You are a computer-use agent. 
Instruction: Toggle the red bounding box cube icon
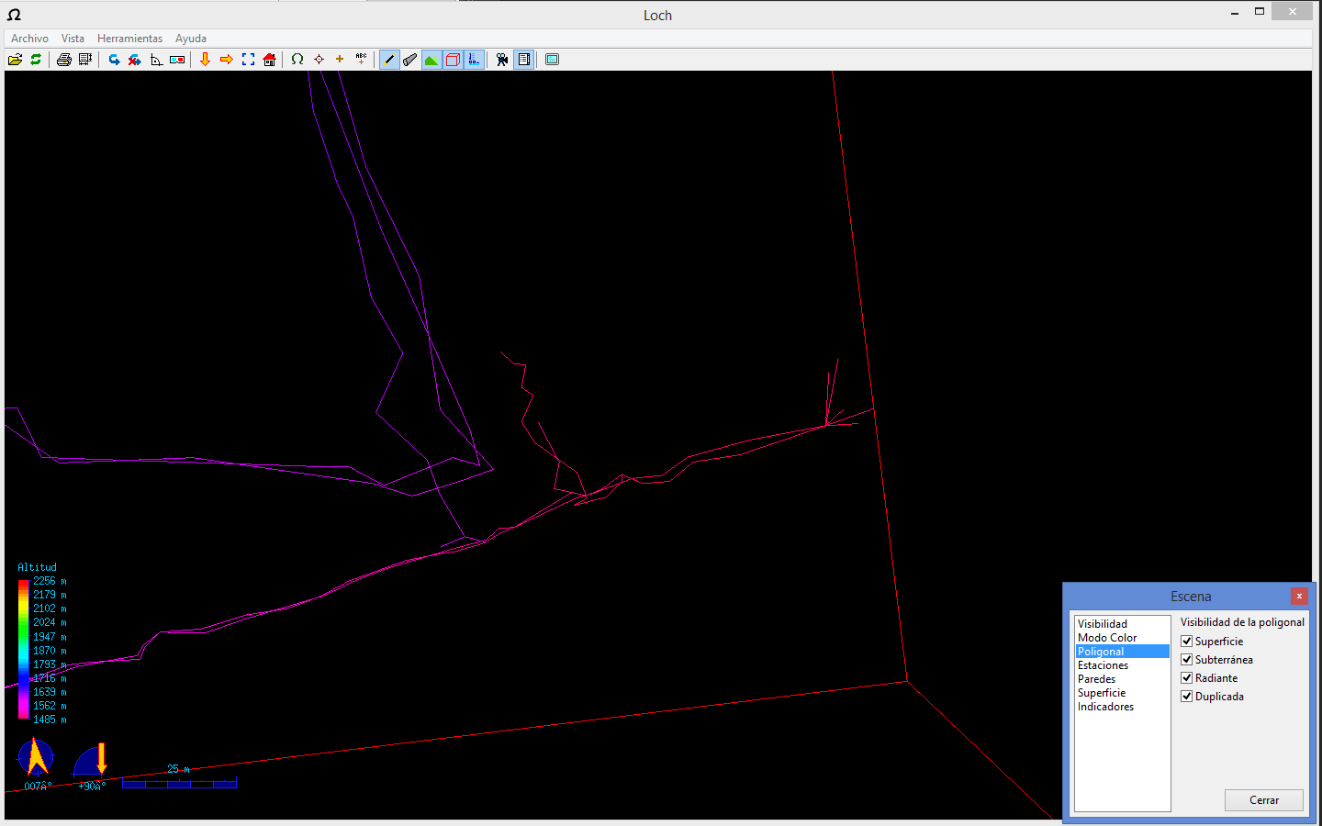pyautogui.click(x=453, y=60)
